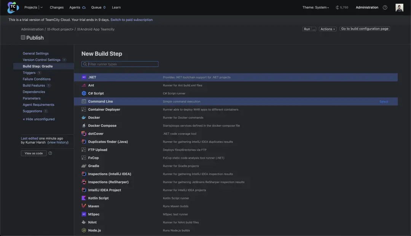The width and height of the screenshot is (411, 236).
Task: Select the Maven runner type row
Action: (x=236, y=206)
